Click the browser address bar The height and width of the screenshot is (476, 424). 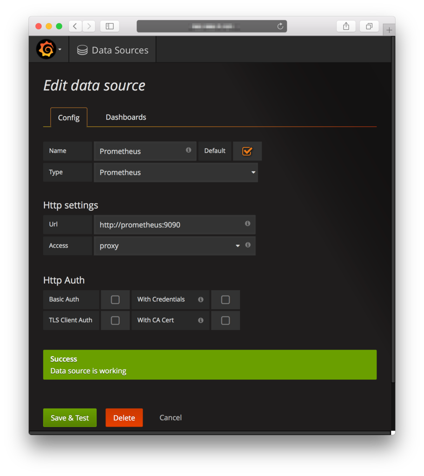[212, 26]
